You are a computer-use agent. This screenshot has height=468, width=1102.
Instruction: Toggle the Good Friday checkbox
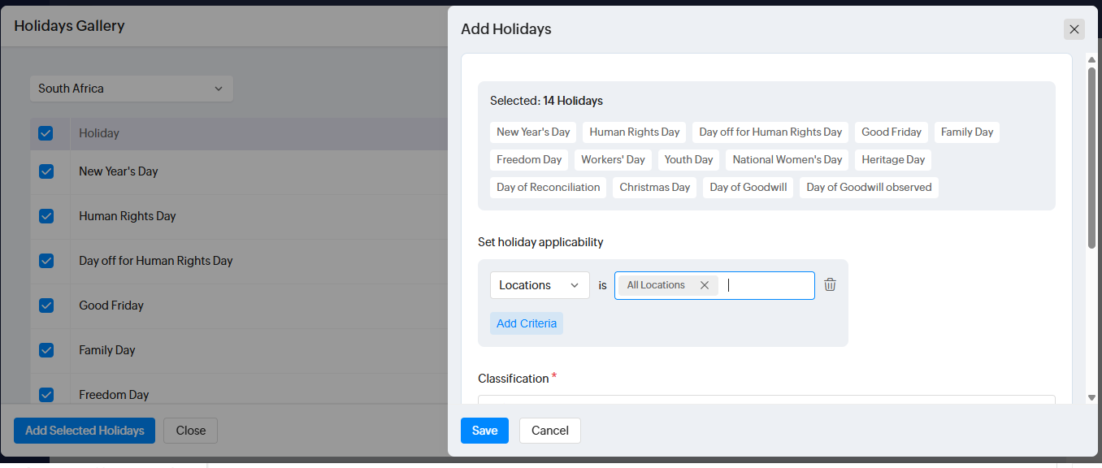46,305
